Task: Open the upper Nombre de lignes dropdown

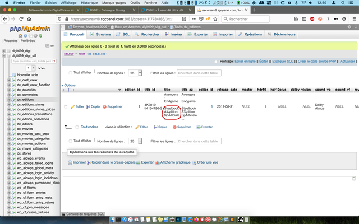Action: click(135, 73)
